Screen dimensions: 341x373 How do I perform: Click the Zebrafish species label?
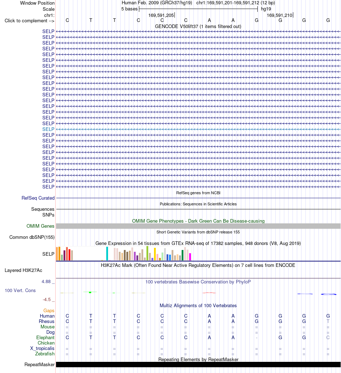tap(45, 354)
